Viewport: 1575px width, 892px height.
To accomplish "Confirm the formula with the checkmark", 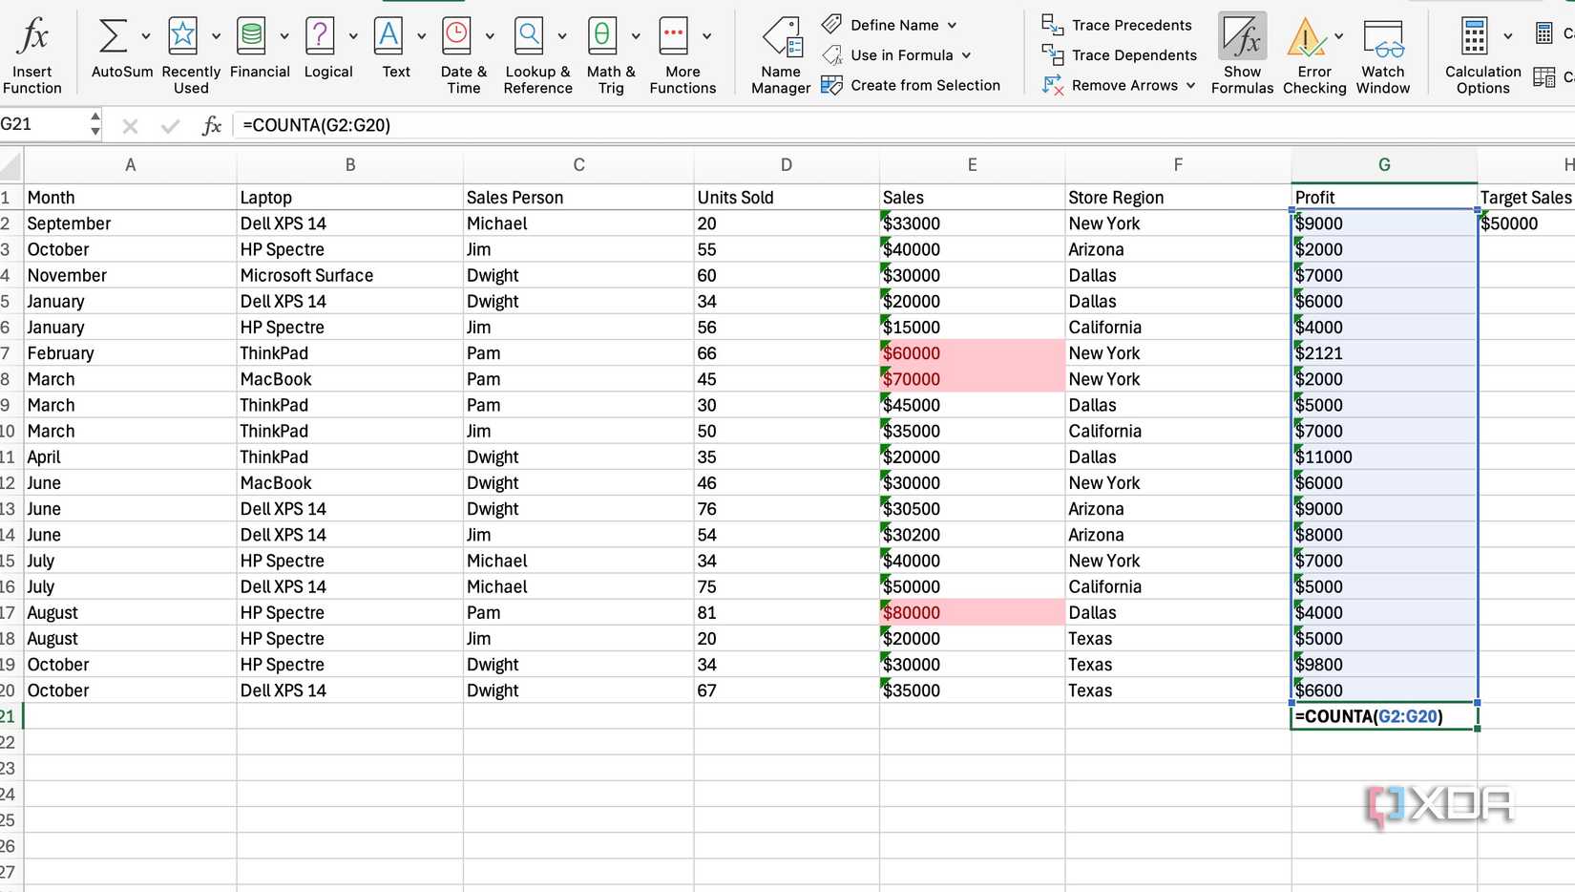I will (169, 125).
